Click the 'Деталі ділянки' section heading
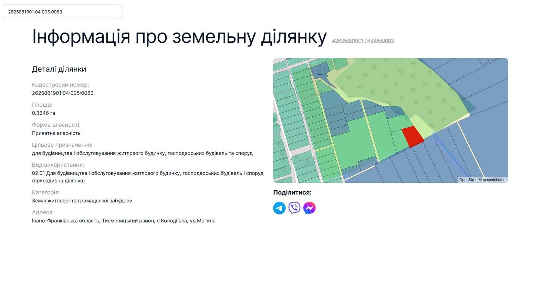 coord(59,69)
